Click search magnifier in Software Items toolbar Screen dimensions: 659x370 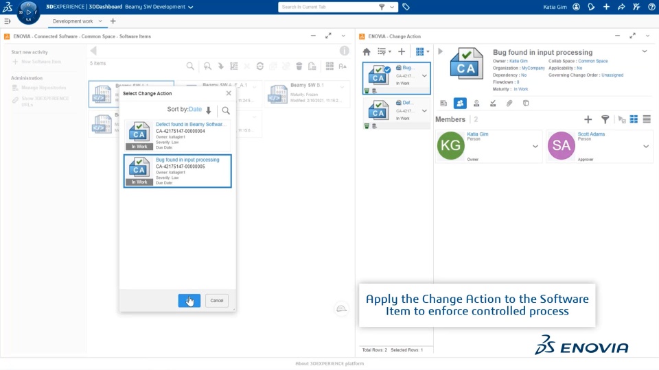point(190,66)
